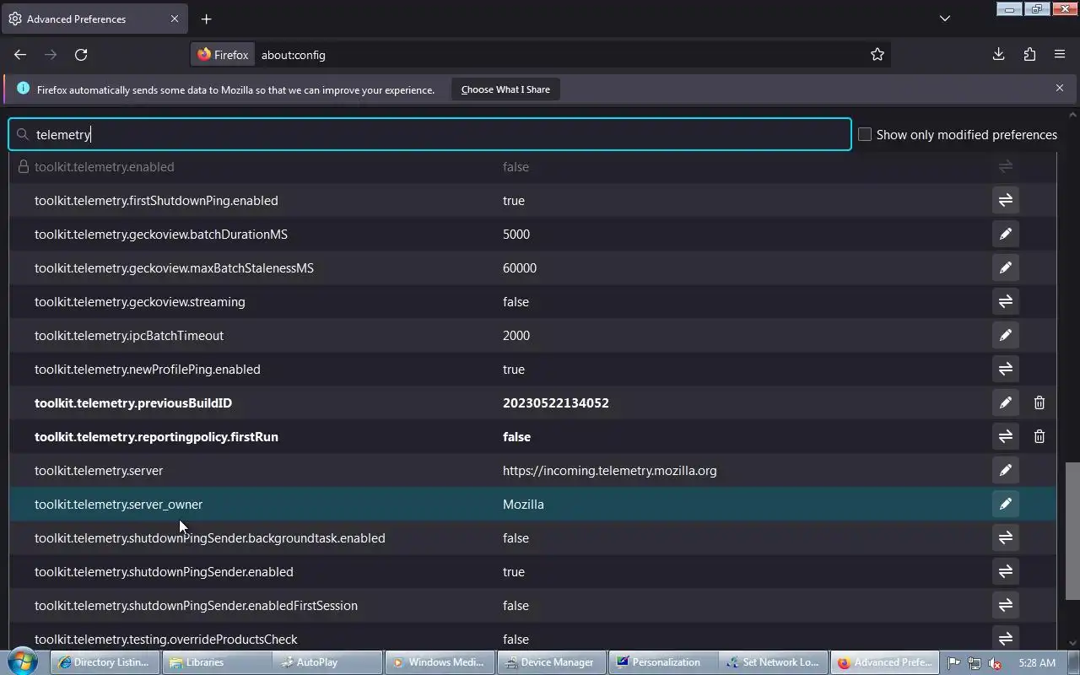
Task: Select the 60000 value text
Action: (x=519, y=267)
